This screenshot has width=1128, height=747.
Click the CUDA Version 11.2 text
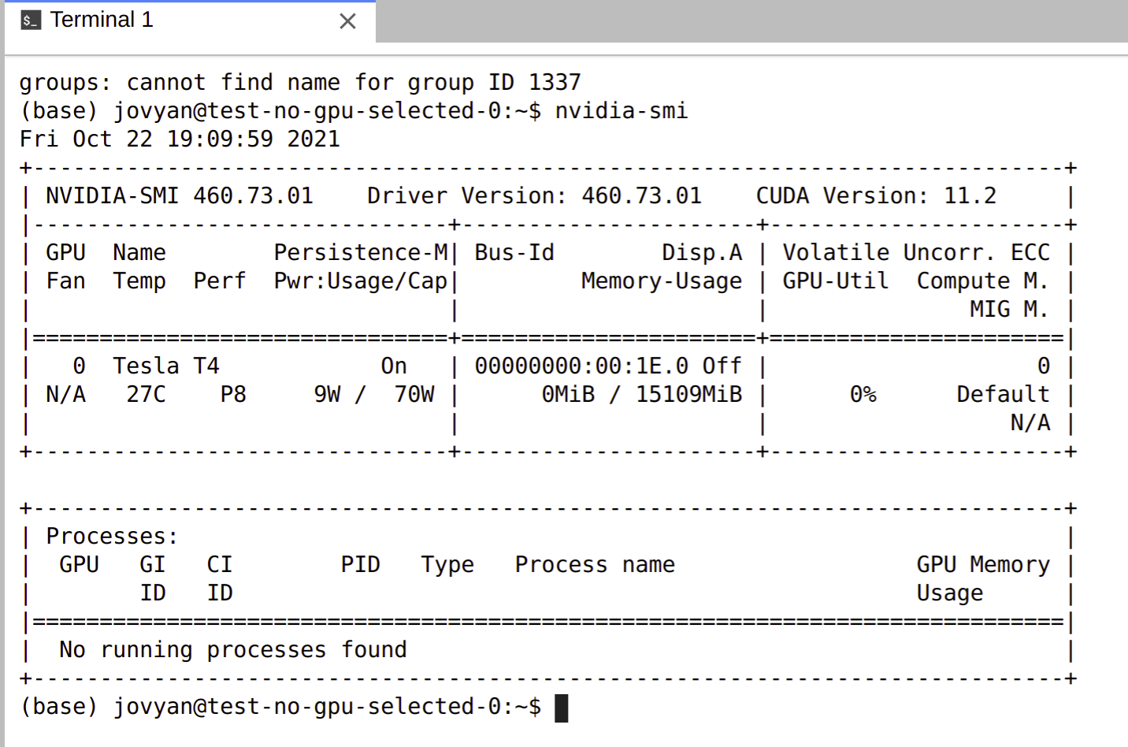(877, 195)
